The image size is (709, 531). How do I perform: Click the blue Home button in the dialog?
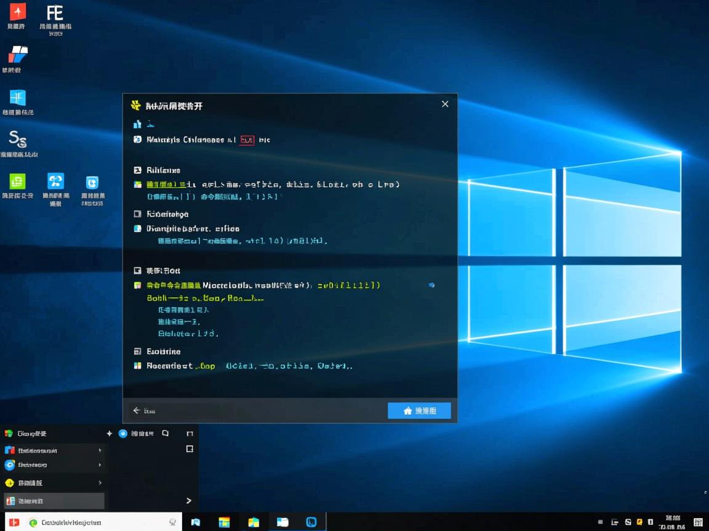pyautogui.click(x=419, y=411)
